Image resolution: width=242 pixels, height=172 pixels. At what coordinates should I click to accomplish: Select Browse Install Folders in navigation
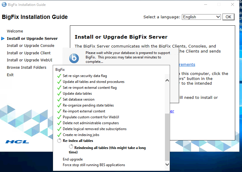(x=27, y=68)
